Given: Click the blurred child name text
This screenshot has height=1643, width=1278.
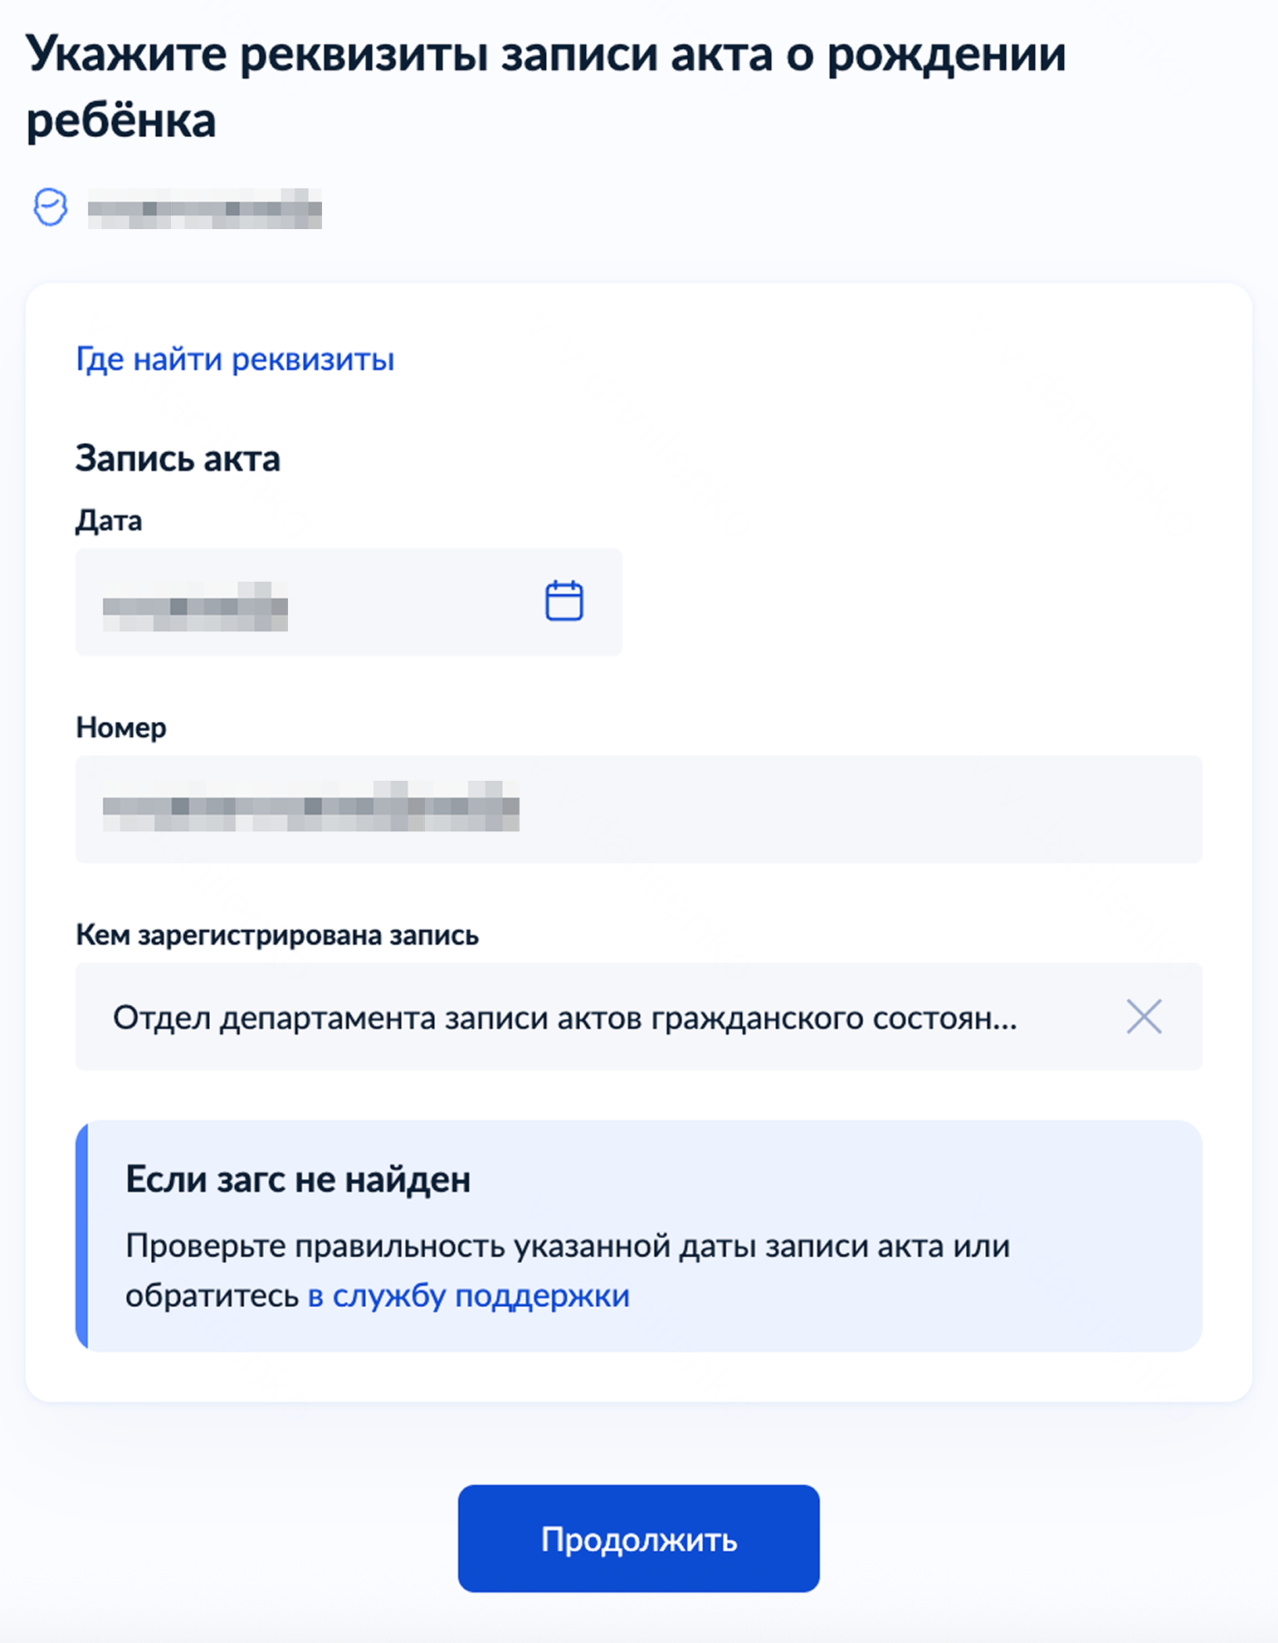Looking at the screenshot, I should click(x=204, y=208).
